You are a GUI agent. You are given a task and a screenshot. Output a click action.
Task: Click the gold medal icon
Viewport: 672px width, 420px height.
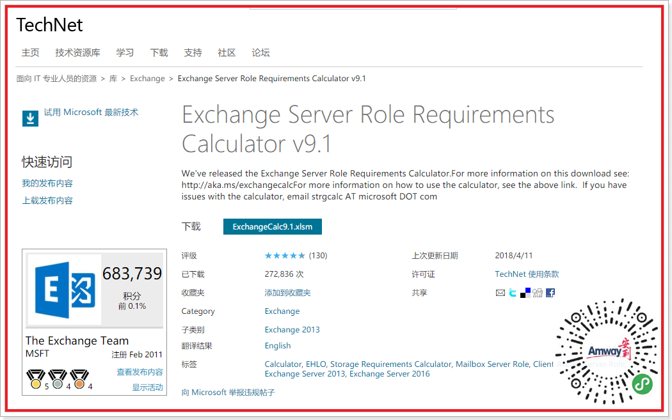36,379
